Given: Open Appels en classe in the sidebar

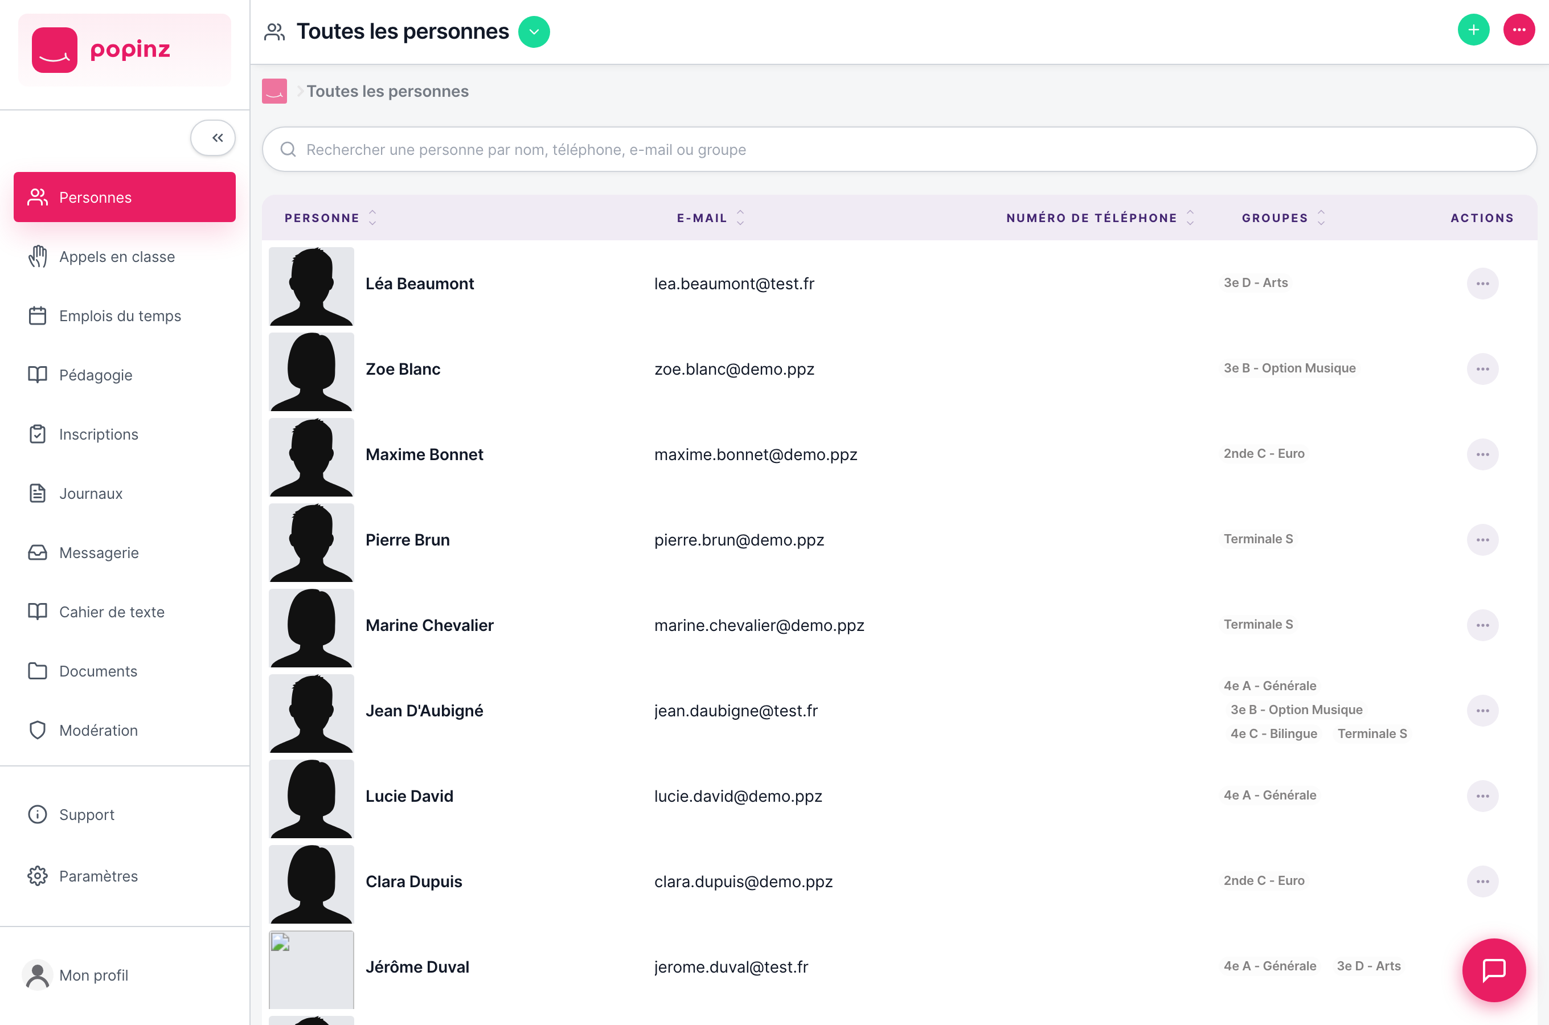Looking at the screenshot, I should (x=125, y=257).
